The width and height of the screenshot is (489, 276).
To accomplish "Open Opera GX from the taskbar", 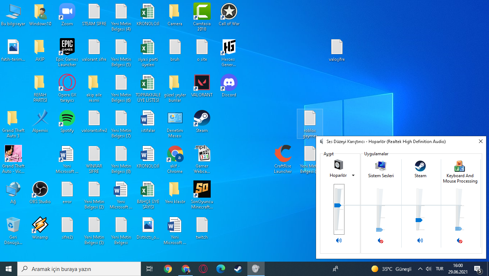I will click(203, 269).
